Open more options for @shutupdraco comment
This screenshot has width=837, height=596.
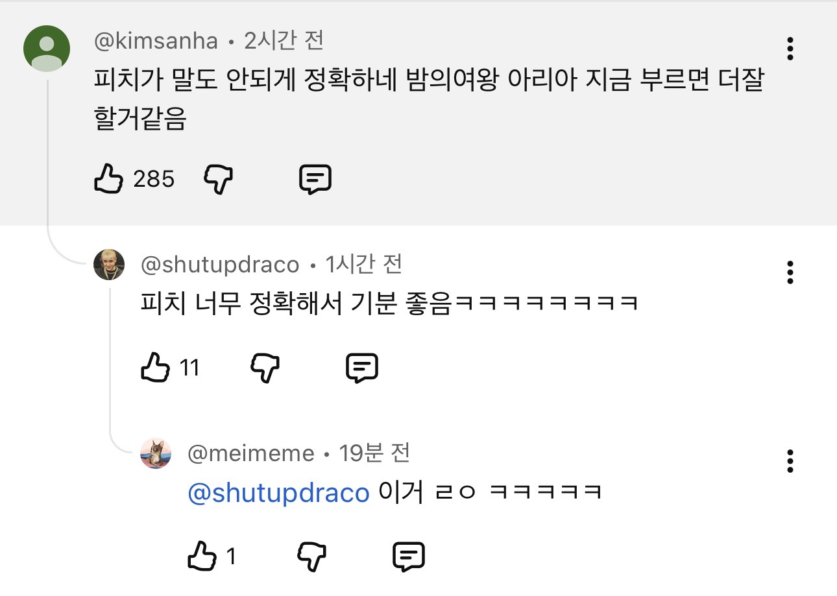790,272
